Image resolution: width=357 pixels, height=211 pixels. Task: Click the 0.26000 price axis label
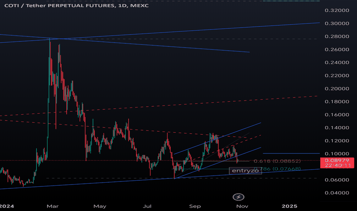coord(337,49)
